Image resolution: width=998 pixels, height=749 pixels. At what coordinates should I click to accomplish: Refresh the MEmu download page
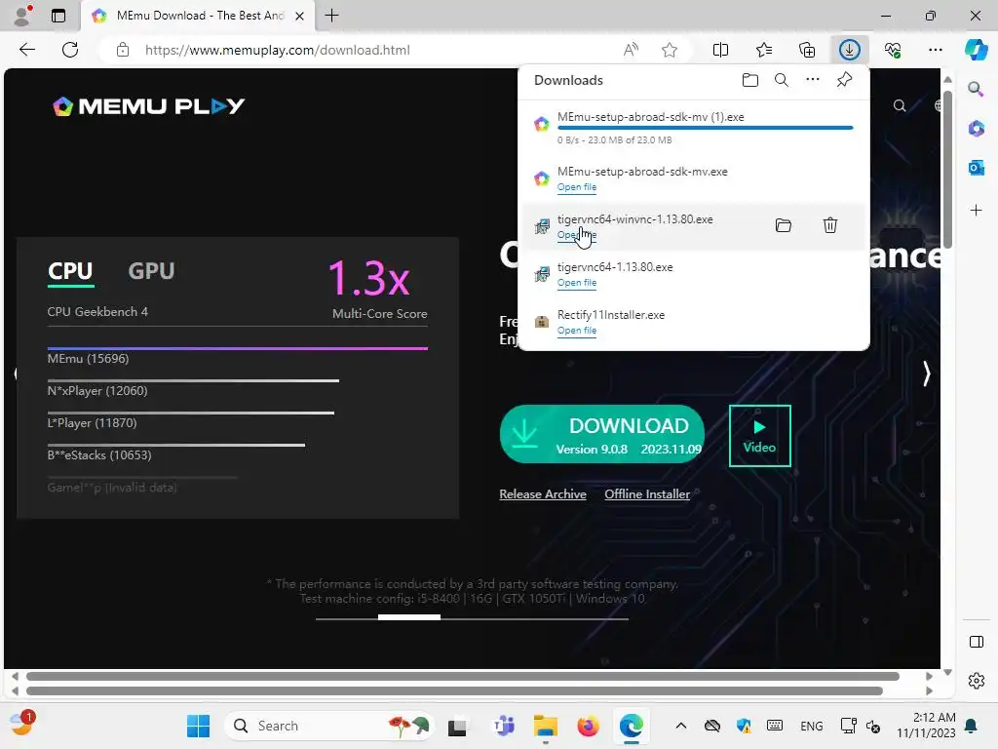pos(70,50)
